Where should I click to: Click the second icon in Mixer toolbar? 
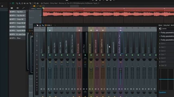coord(40,25)
